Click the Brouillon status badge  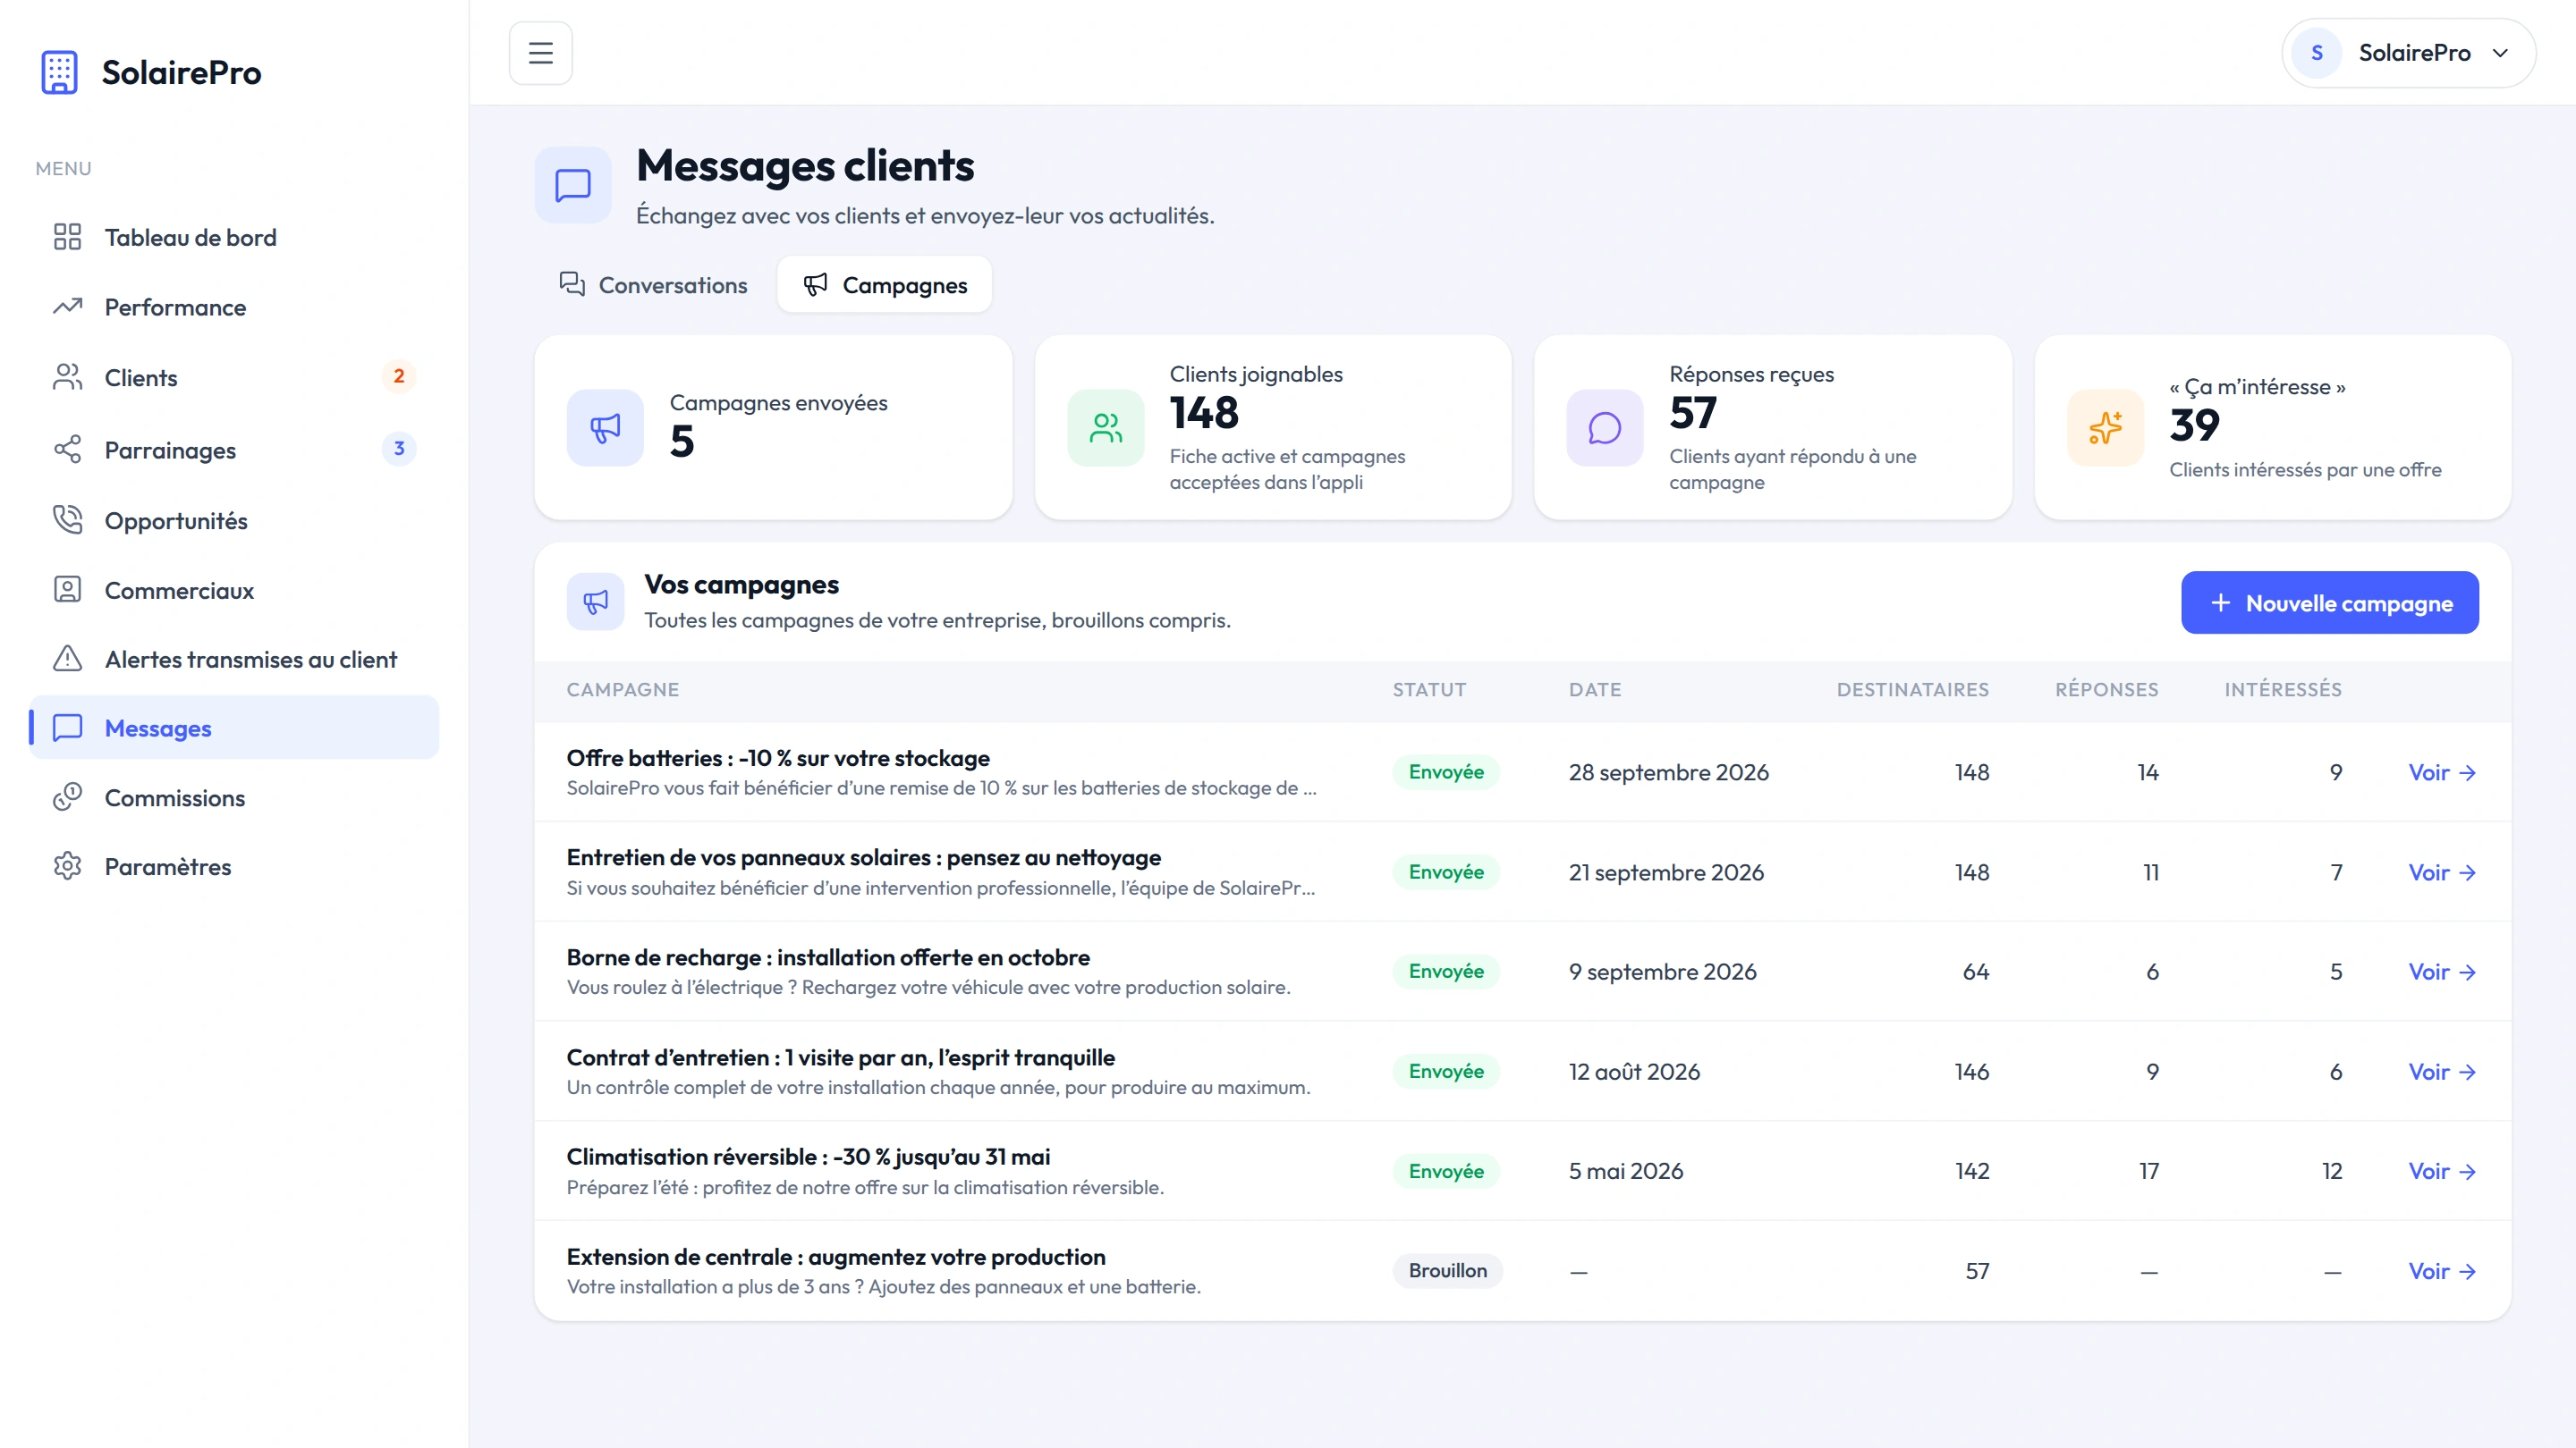click(1447, 1270)
